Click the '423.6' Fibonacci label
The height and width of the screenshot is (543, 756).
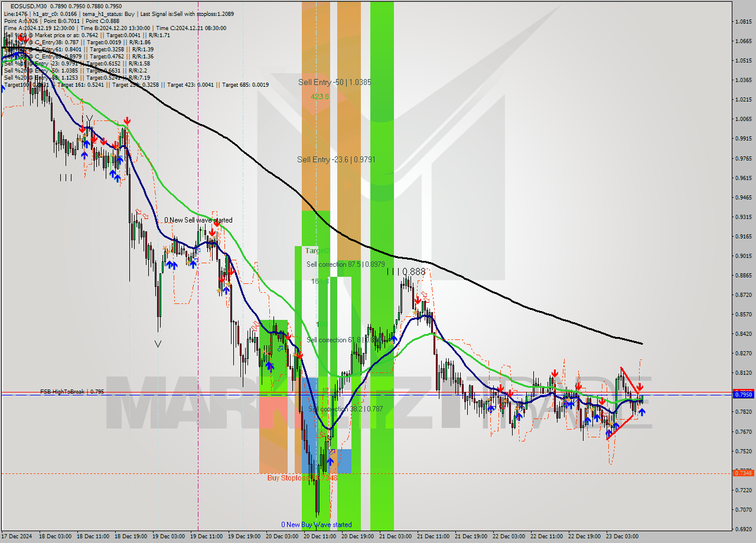click(x=320, y=96)
